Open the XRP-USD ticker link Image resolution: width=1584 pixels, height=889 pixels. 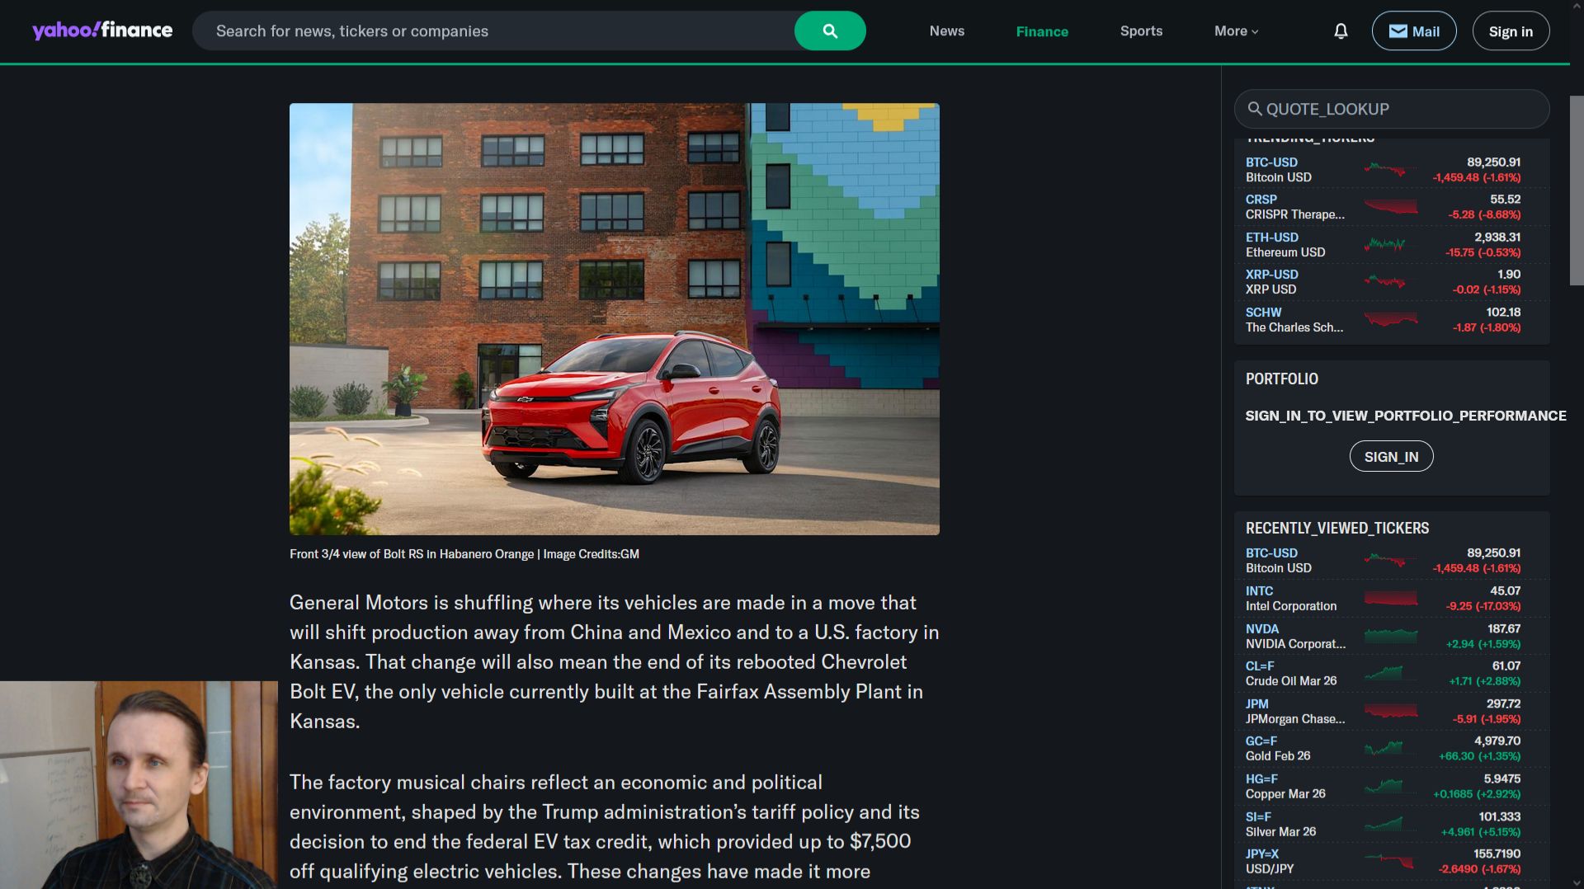point(1271,275)
